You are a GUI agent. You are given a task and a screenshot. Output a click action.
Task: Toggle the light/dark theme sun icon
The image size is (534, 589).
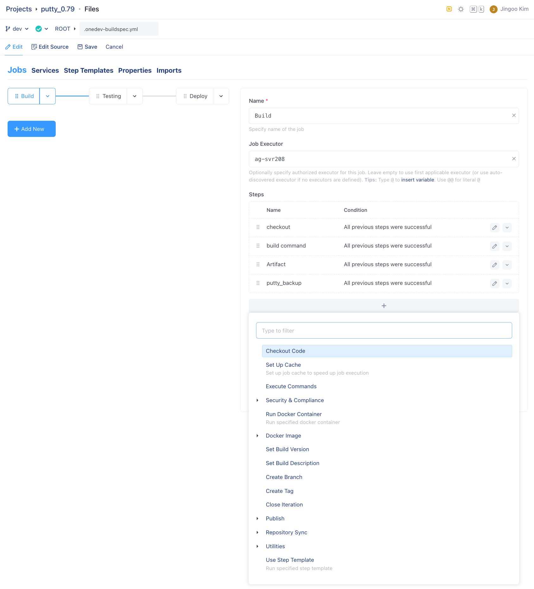pyautogui.click(x=461, y=9)
